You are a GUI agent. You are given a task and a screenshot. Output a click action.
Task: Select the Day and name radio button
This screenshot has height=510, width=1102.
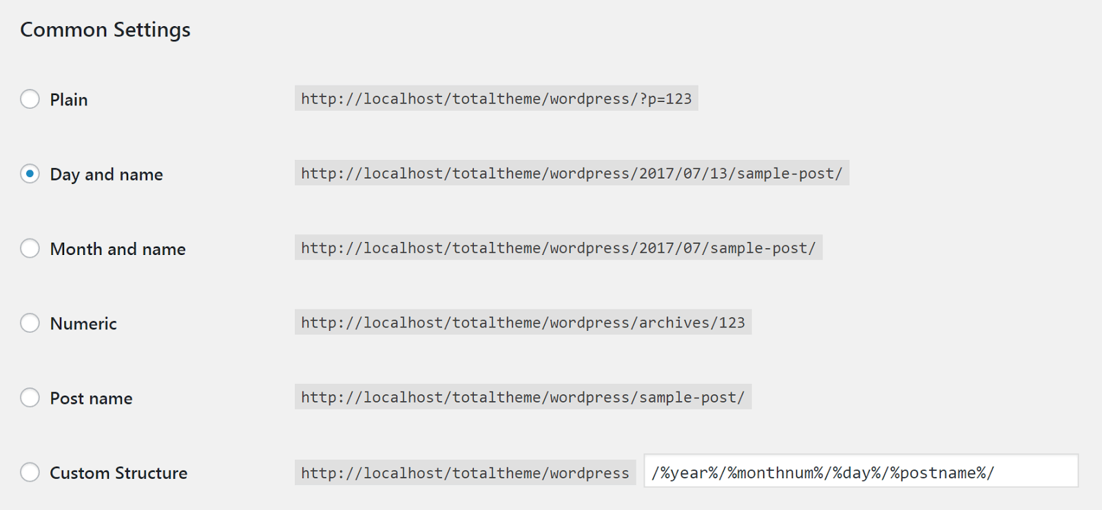(30, 174)
